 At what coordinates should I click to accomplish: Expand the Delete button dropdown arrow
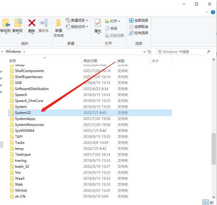[32, 34]
